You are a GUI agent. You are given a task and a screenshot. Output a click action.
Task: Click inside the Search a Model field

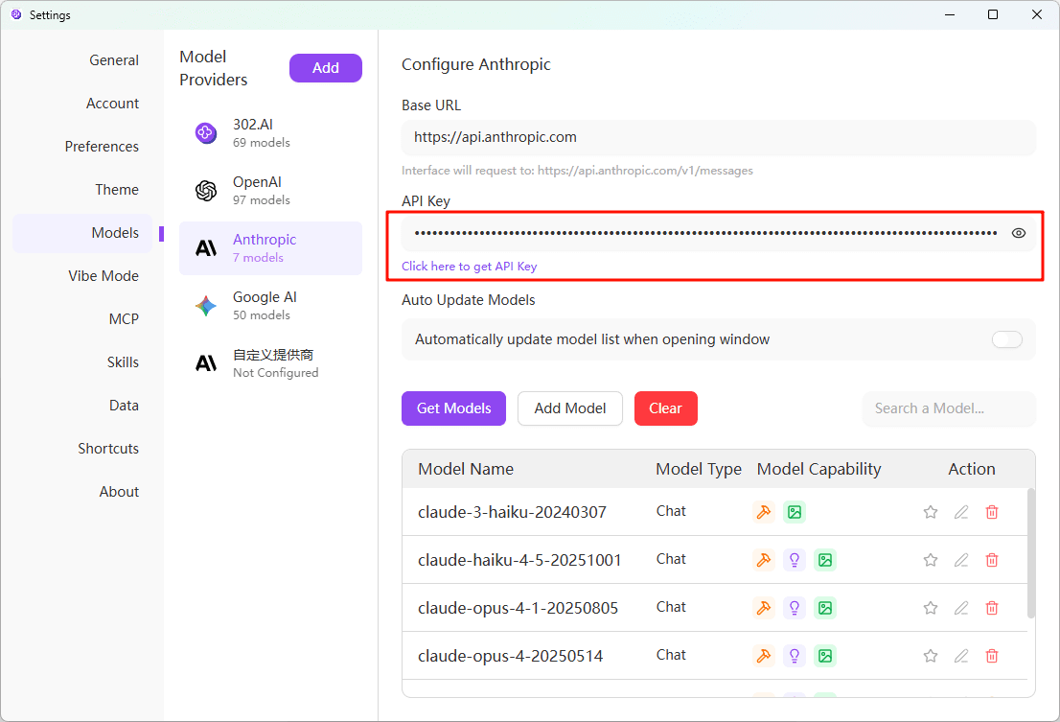coord(948,408)
